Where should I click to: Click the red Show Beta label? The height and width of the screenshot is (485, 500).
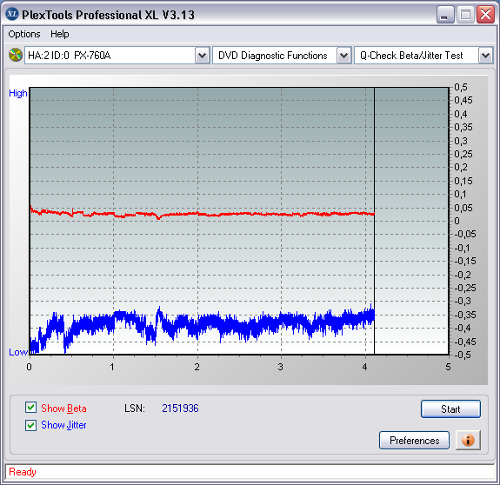coord(63,409)
